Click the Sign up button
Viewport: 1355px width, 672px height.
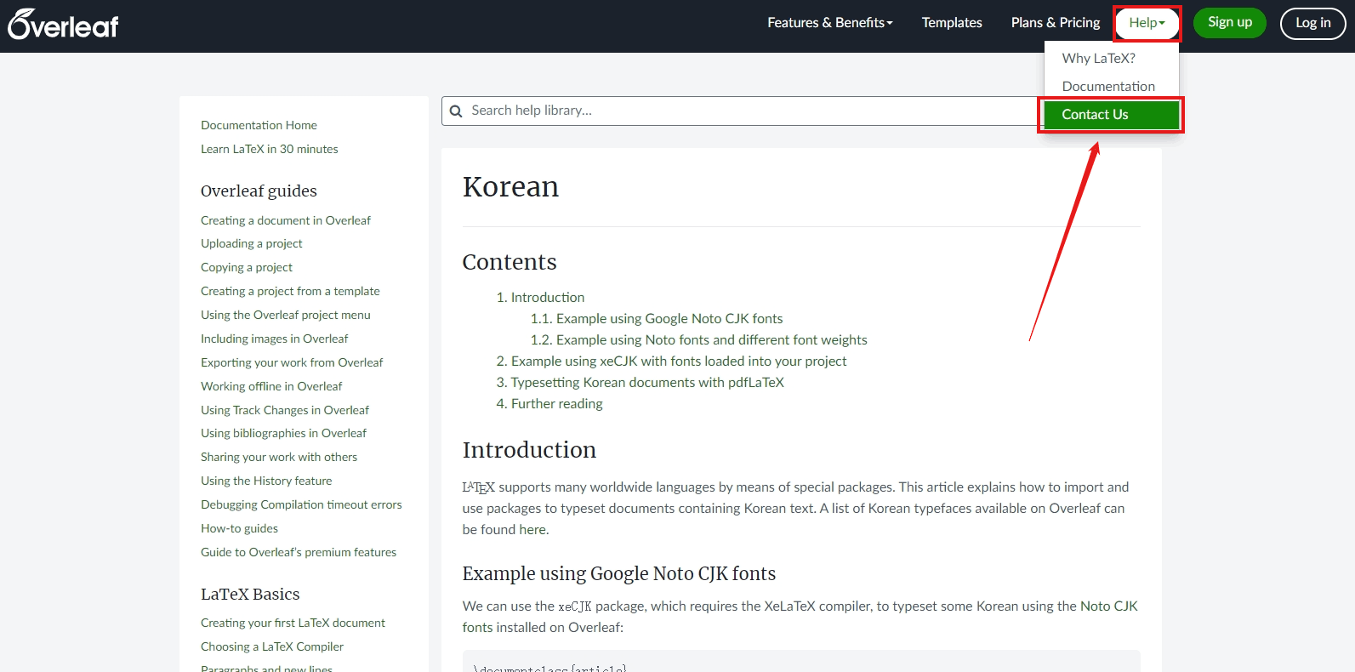(1230, 23)
